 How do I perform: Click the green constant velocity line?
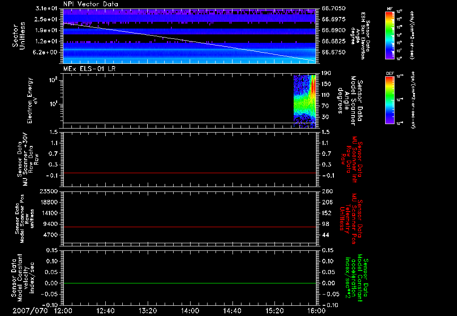pos(190,283)
